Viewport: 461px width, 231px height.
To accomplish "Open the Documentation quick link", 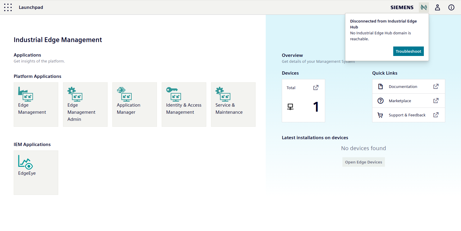I will (403, 86).
